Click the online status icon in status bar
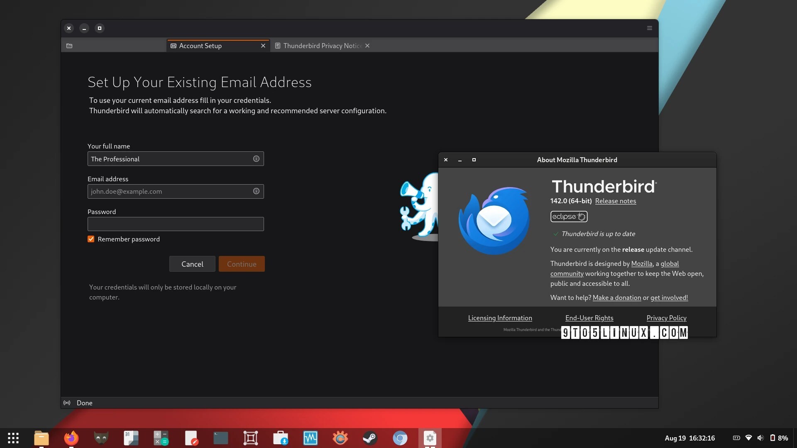This screenshot has width=797, height=448. click(x=67, y=403)
